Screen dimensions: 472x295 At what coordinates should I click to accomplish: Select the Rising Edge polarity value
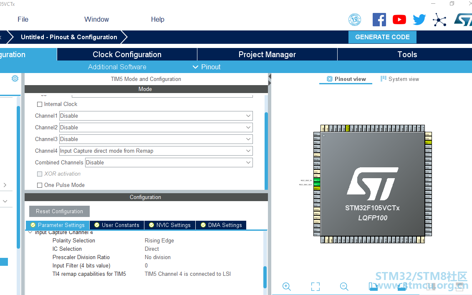(x=159, y=240)
